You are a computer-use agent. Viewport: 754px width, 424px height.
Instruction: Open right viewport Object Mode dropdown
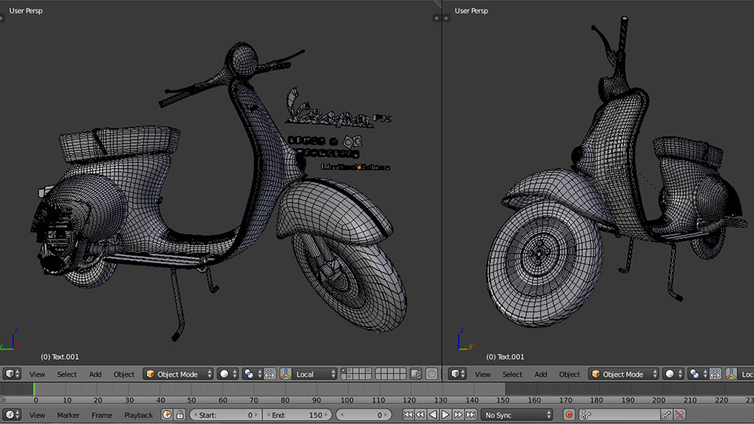pyautogui.click(x=623, y=374)
